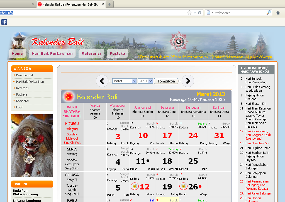Click the Facebook bookmark icon
The height and width of the screenshot is (202, 285).
[x=4, y=22]
